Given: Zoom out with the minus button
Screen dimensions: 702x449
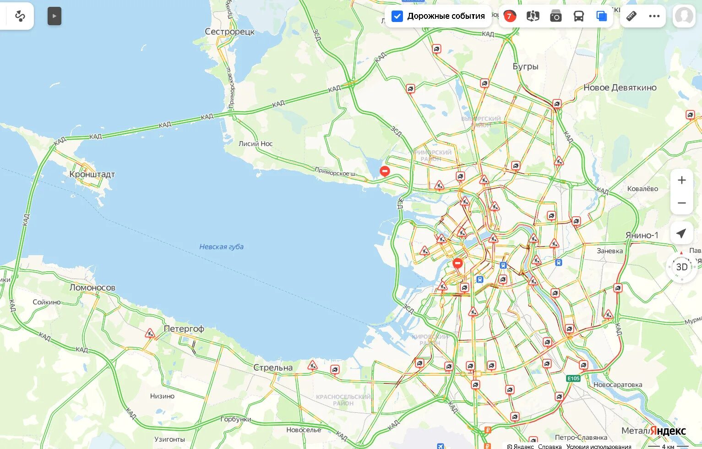Looking at the screenshot, I should tap(681, 203).
